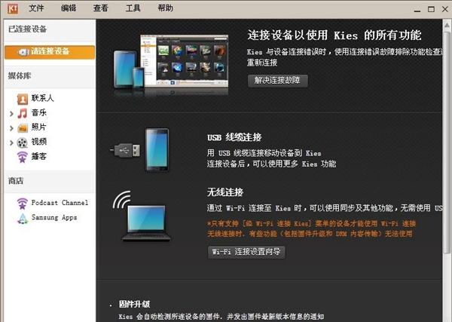Open the 帮助 menu
Viewport: 452px width, 322px height.
pos(165,8)
